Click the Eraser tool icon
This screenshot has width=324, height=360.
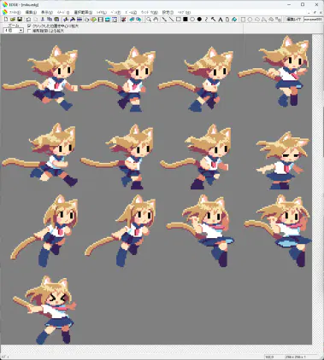click(x=227, y=20)
